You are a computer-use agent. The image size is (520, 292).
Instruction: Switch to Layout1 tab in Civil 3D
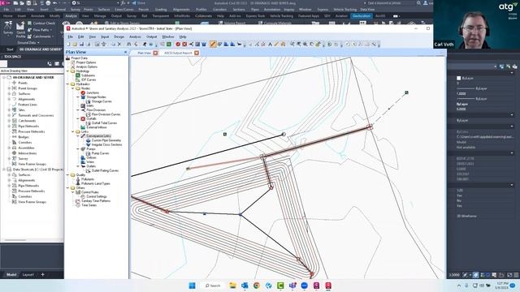(28, 274)
